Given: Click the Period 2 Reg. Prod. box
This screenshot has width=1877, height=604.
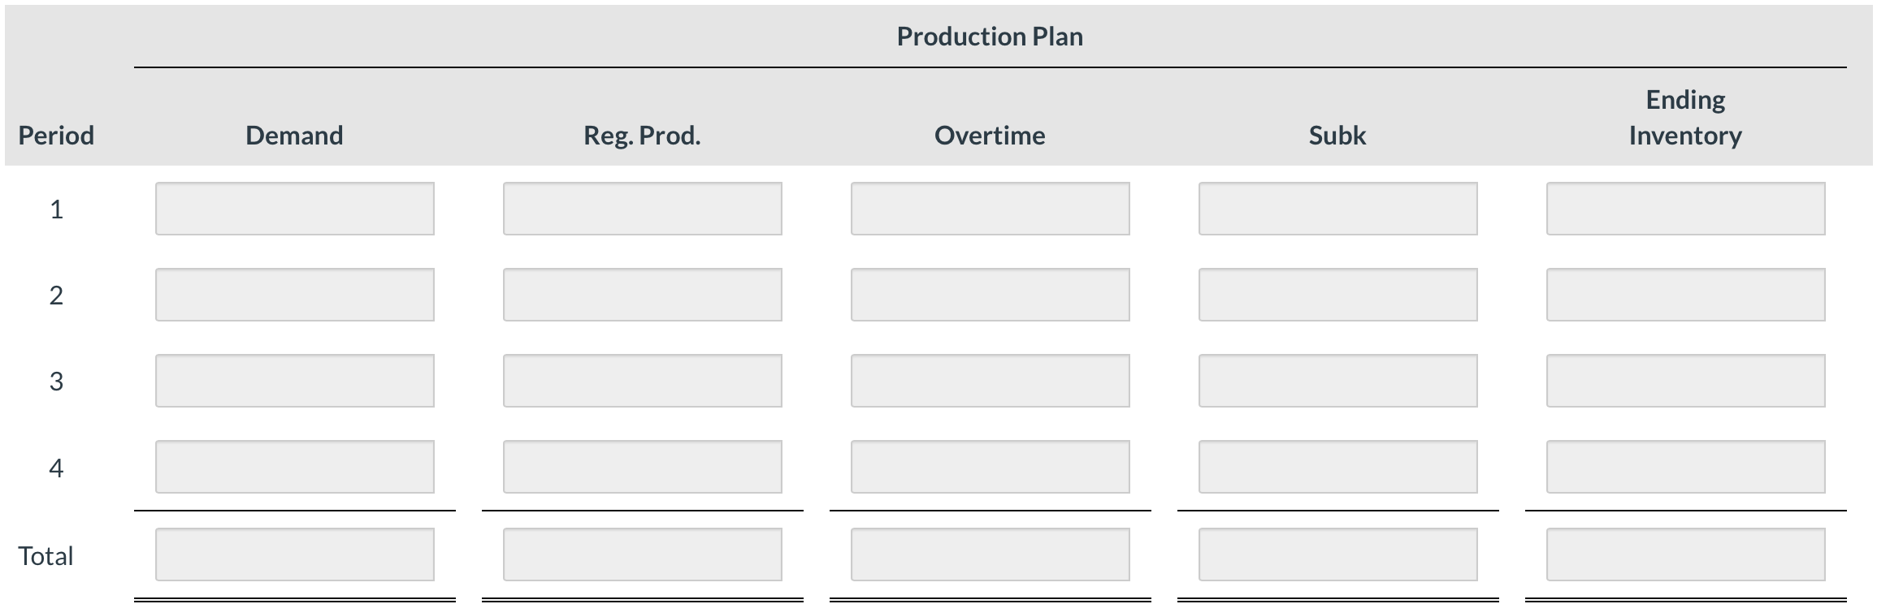Looking at the screenshot, I should tap(642, 295).
